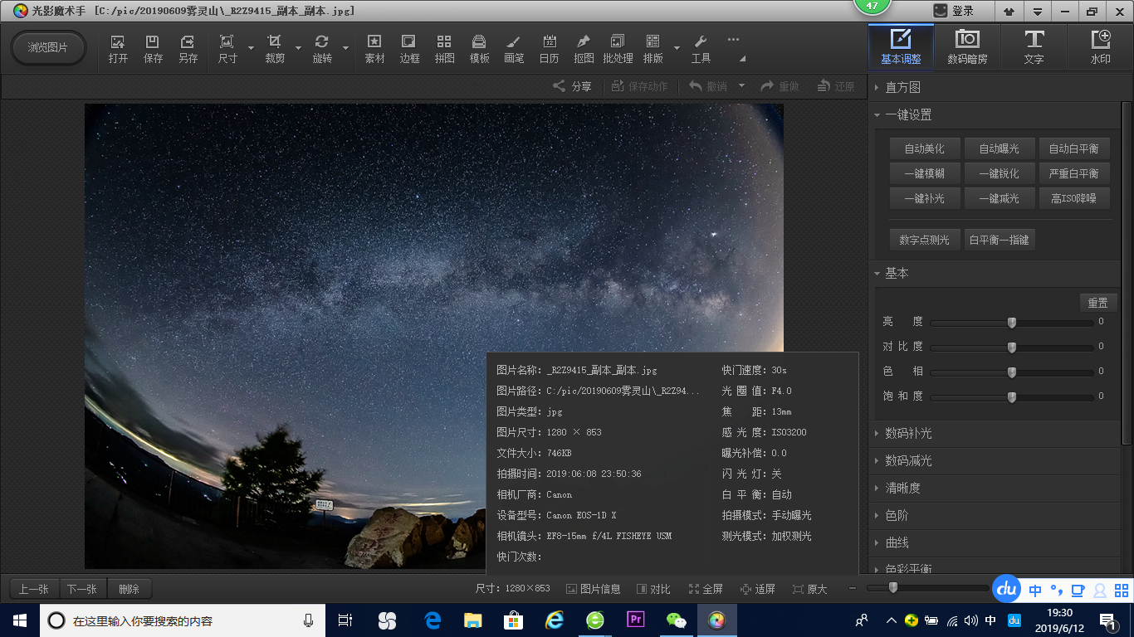Click the 自动白平衡 button
The height and width of the screenshot is (637, 1134).
click(1073, 148)
